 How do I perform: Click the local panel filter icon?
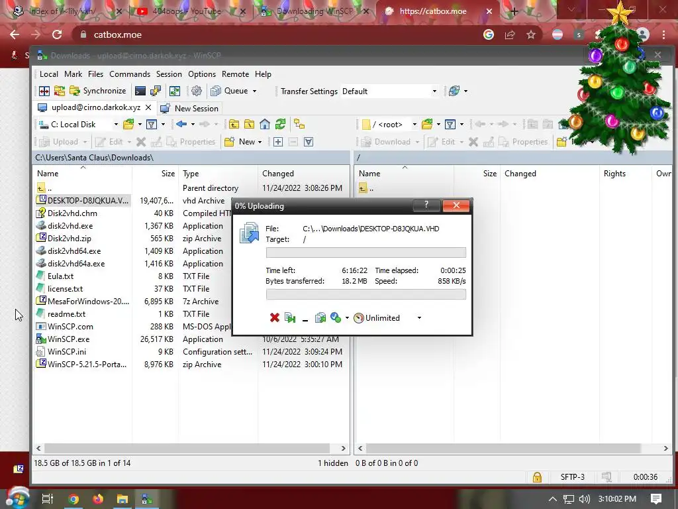[x=152, y=125]
